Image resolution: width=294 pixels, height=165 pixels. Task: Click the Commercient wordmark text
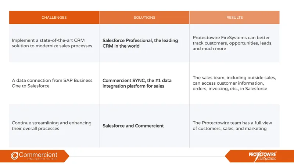(38, 155)
